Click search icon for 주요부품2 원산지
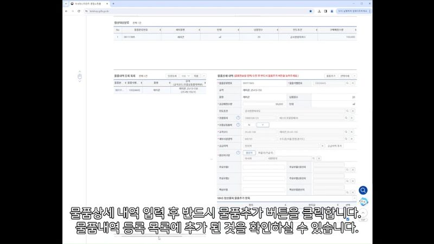The image size is (434, 244). coord(347,181)
